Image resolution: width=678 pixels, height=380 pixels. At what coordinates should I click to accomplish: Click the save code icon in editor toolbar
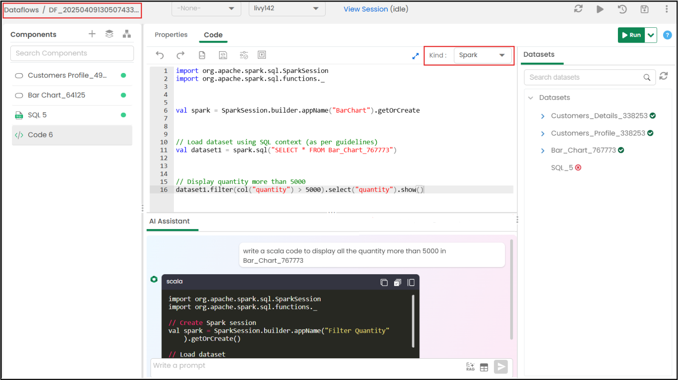(223, 55)
